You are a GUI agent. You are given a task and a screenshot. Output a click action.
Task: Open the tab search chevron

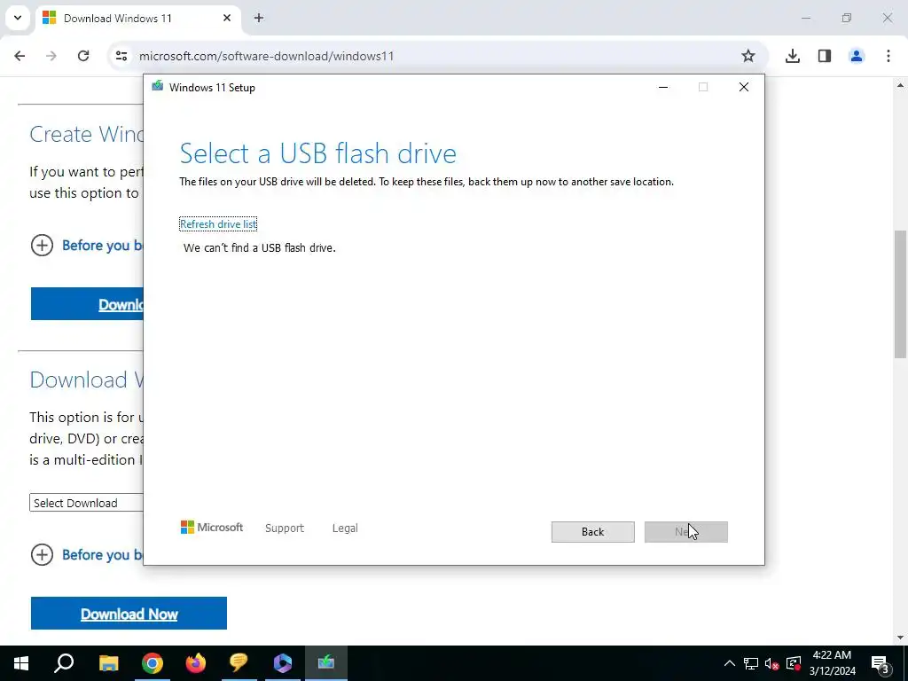point(18,18)
